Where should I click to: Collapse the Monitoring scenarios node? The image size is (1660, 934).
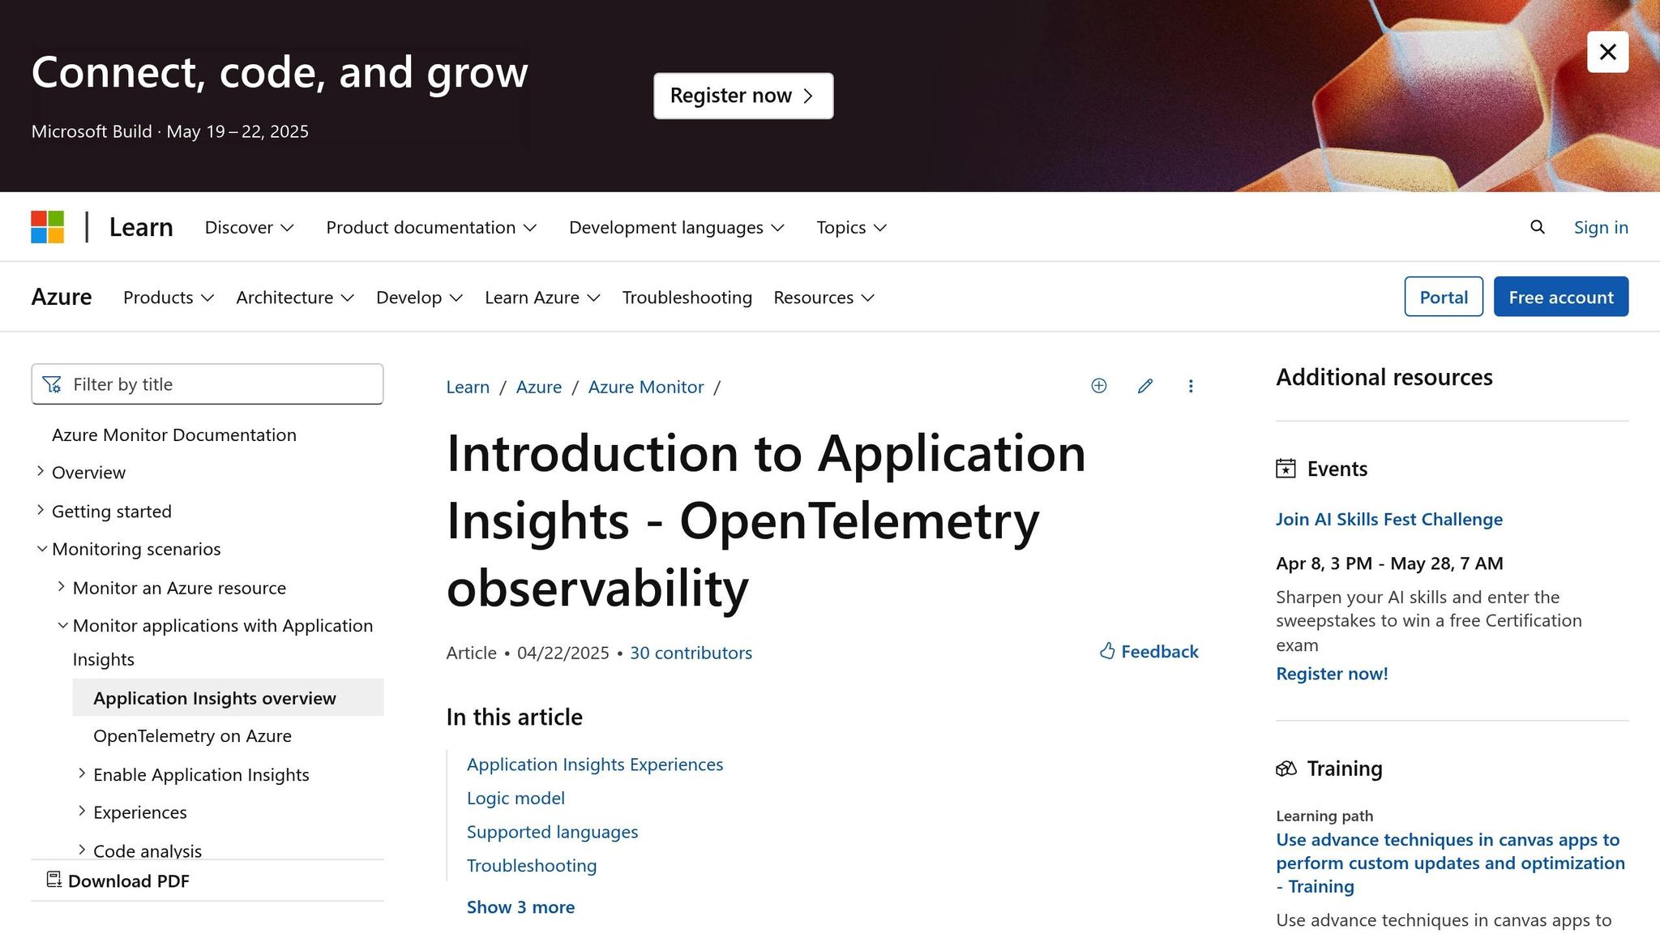[x=41, y=549]
